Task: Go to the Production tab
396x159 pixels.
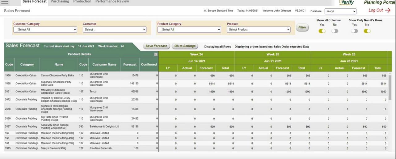Action: [x=82, y=2]
